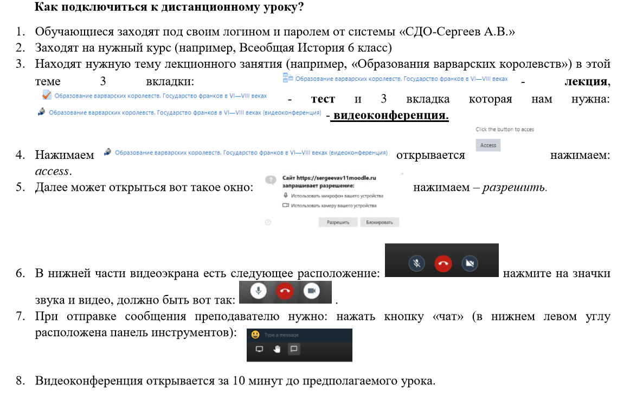
Task: Raise your hand with the hand icon
Action: pos(277,350)
